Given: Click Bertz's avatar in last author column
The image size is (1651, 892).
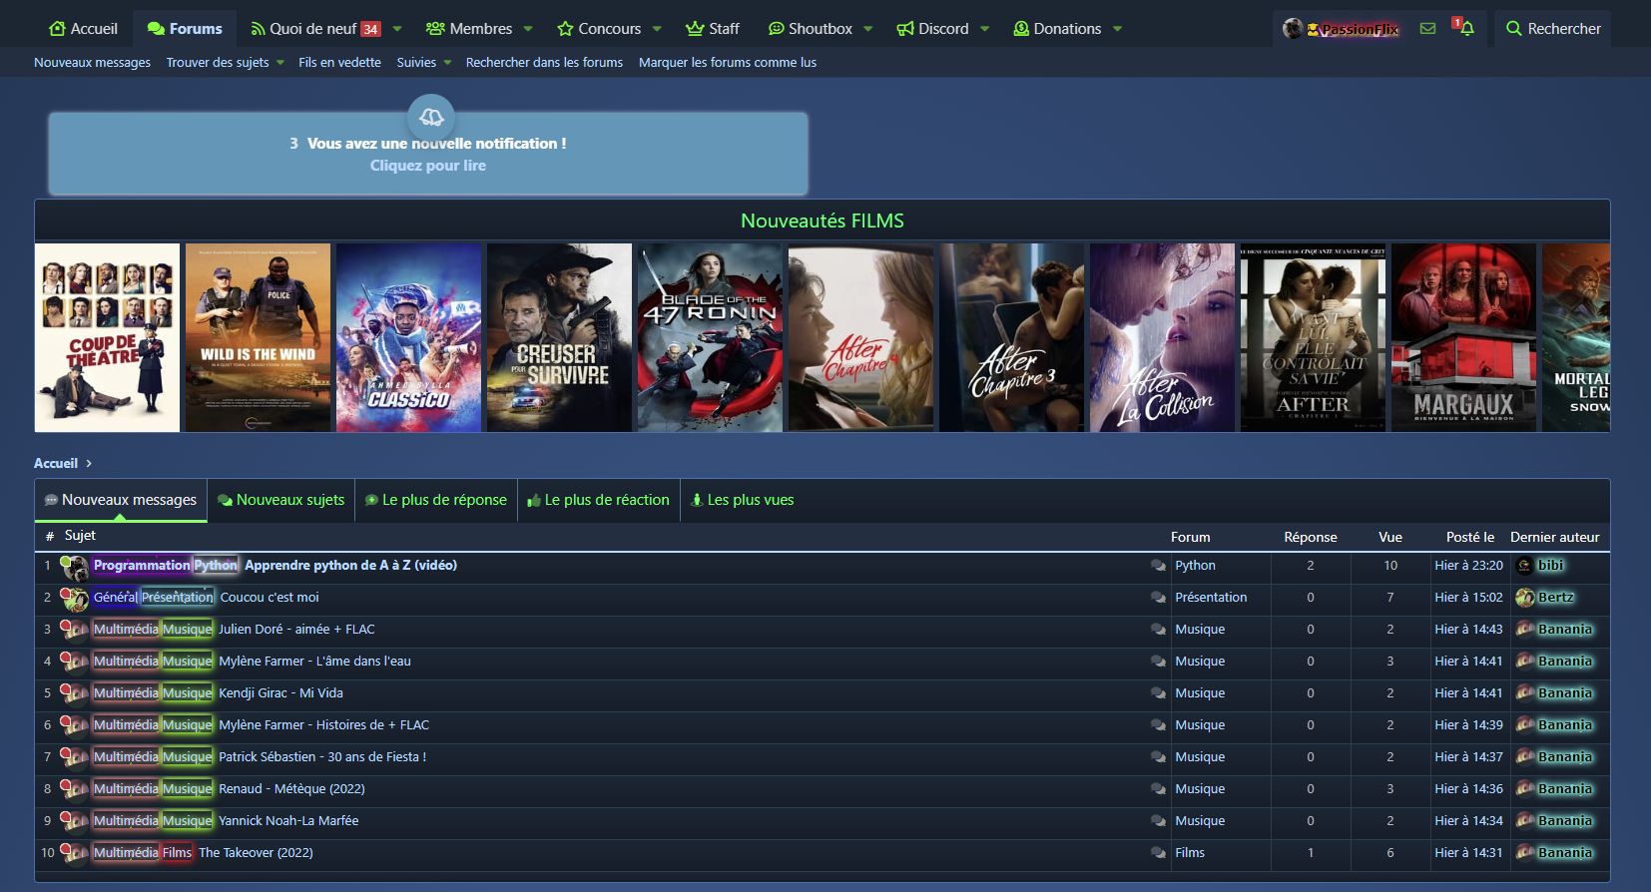Looking at the screenshot, I should 1524,598.
